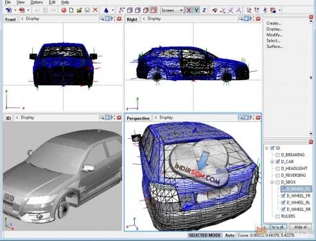This screenshot has width=316, height=241.
Task: Click the red bird-shaped toolbar icon
Action: (x=215, y=10)
